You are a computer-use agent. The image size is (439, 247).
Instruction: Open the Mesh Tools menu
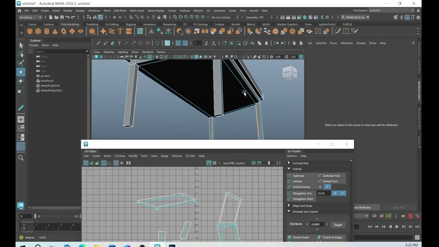pyautogui.click(x=137, y=11)
